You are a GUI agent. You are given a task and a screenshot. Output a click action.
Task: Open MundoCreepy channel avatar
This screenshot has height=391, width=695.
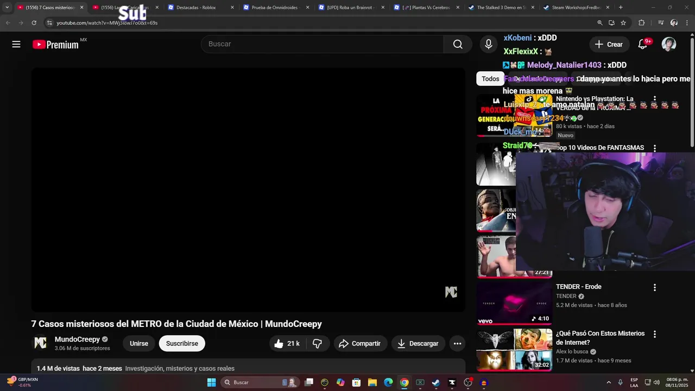pos(40,343)
